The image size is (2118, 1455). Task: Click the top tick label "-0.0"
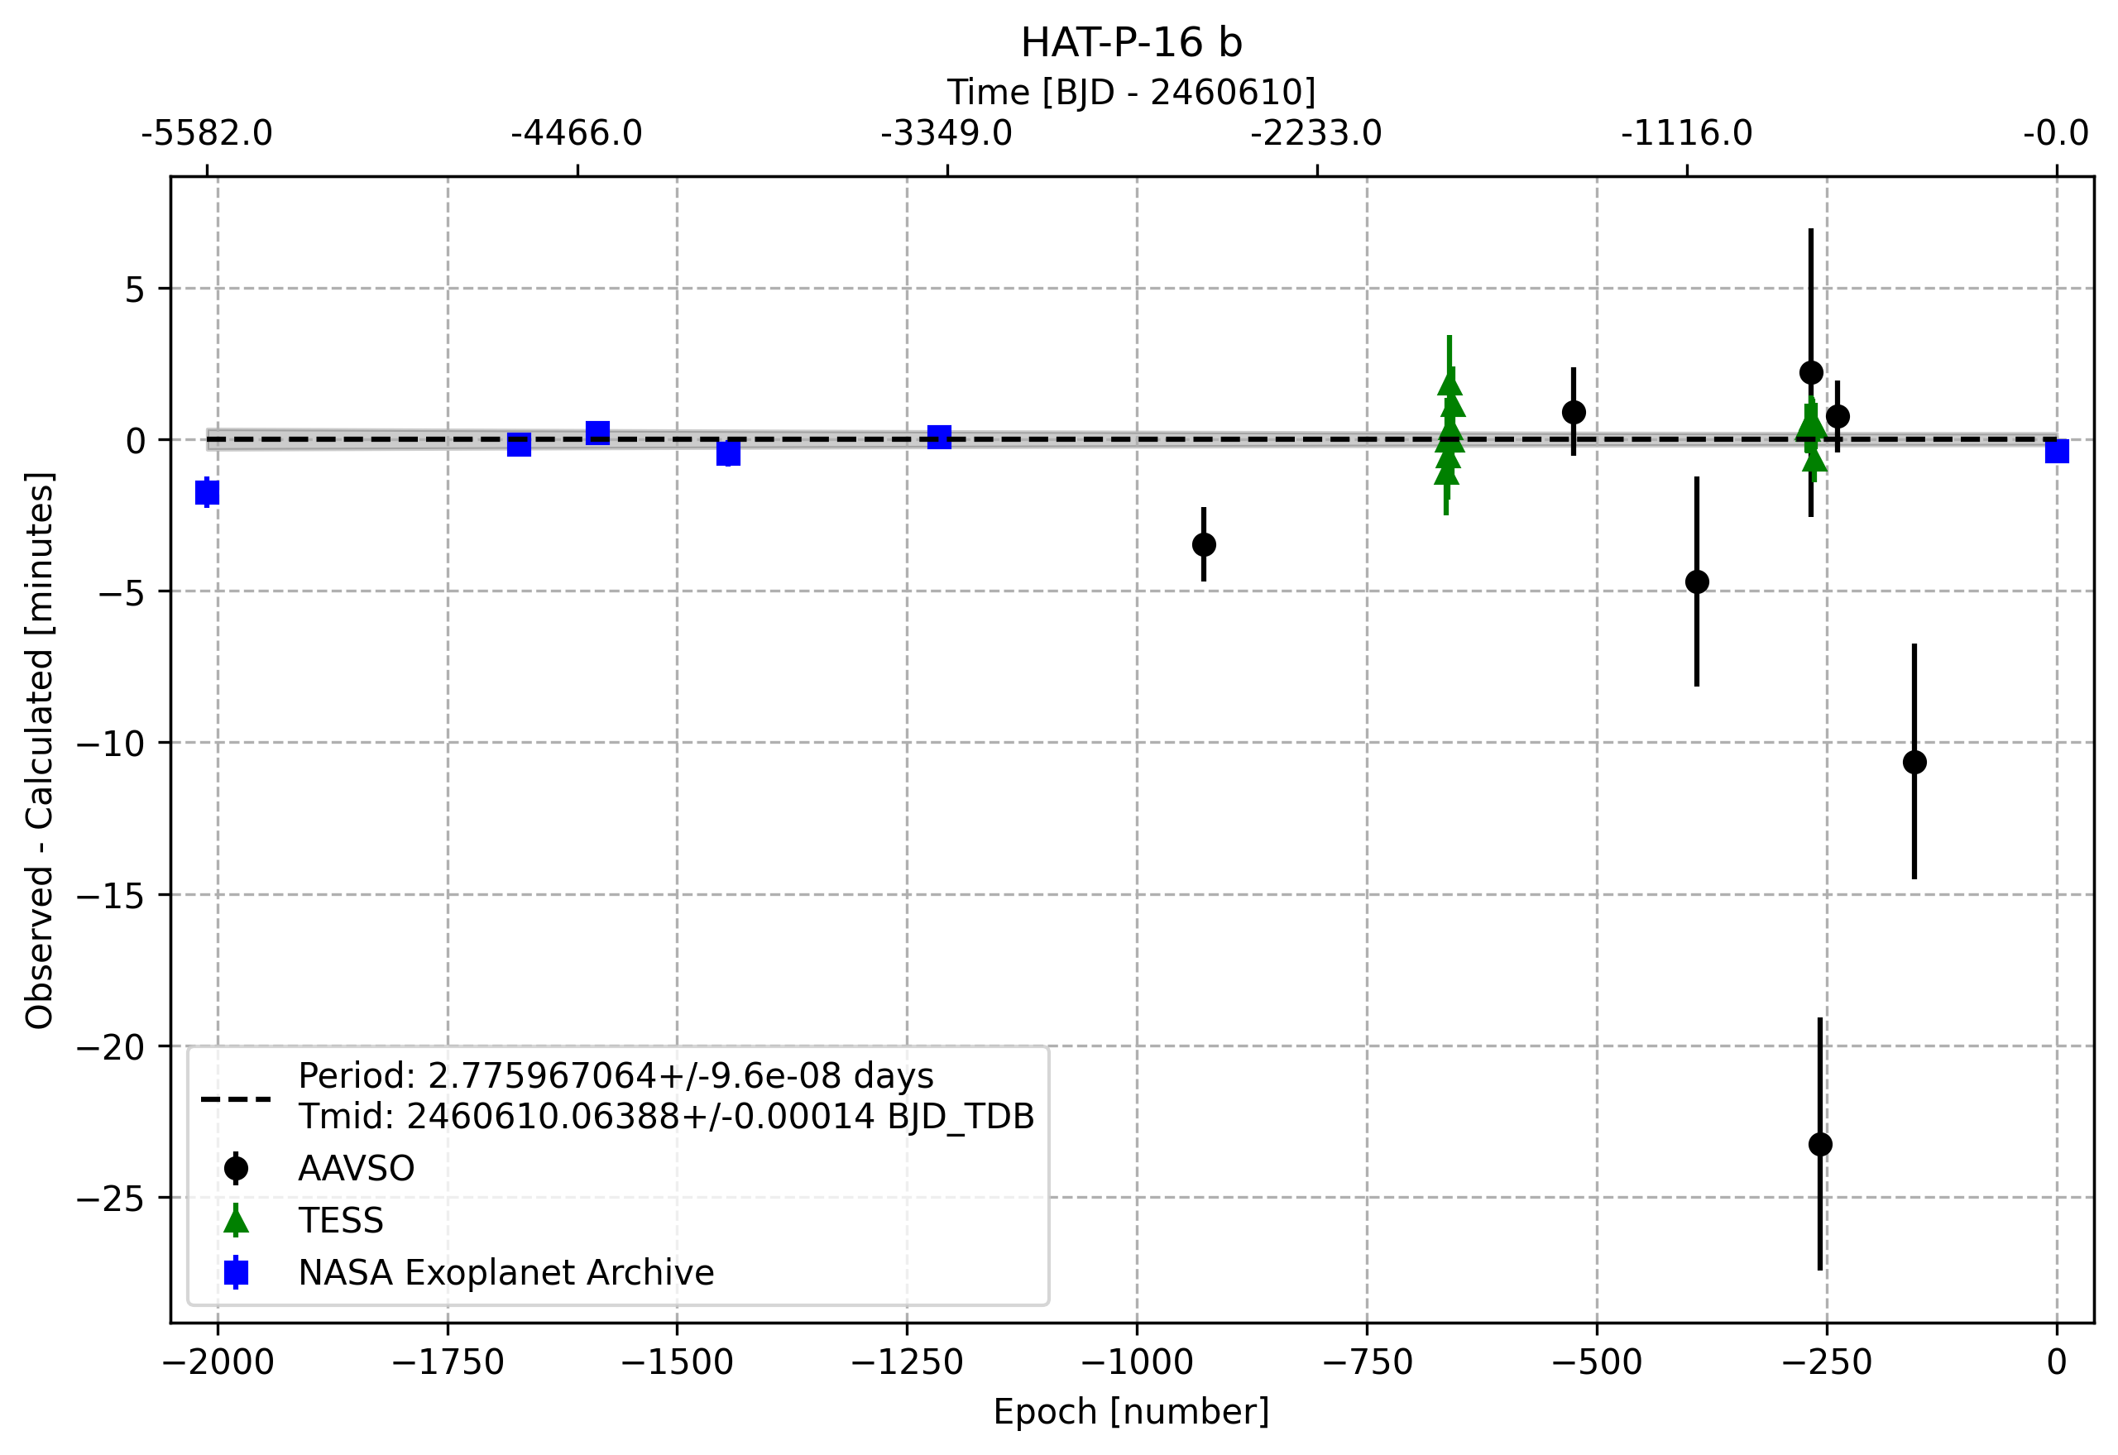pyautogui.click(x=2057, y=133)
